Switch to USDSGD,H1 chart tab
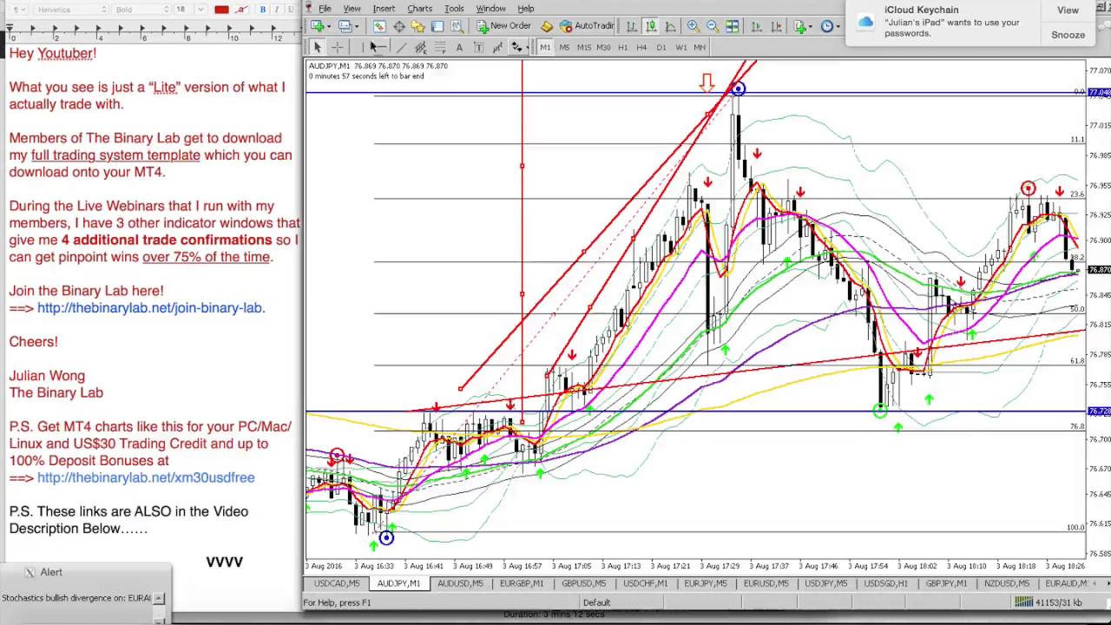Image resolution: width=1111 pixels, height=625 pixels. (x=886, y=583)
